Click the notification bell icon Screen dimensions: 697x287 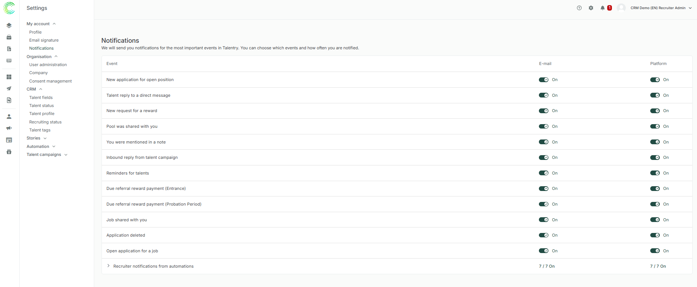tap(602, 8)
